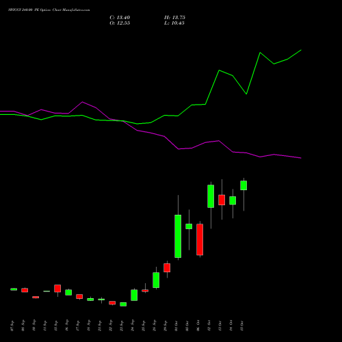Click the red candle above 29 Sep
The height and width of the screenshot is (342, 342).
167,267
